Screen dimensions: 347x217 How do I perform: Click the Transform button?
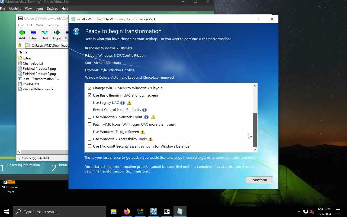click(259, 180)
